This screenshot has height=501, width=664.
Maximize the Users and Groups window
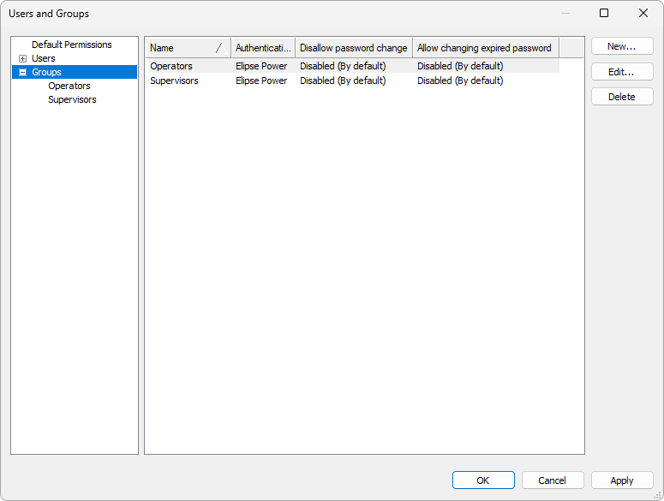(604, 13)
